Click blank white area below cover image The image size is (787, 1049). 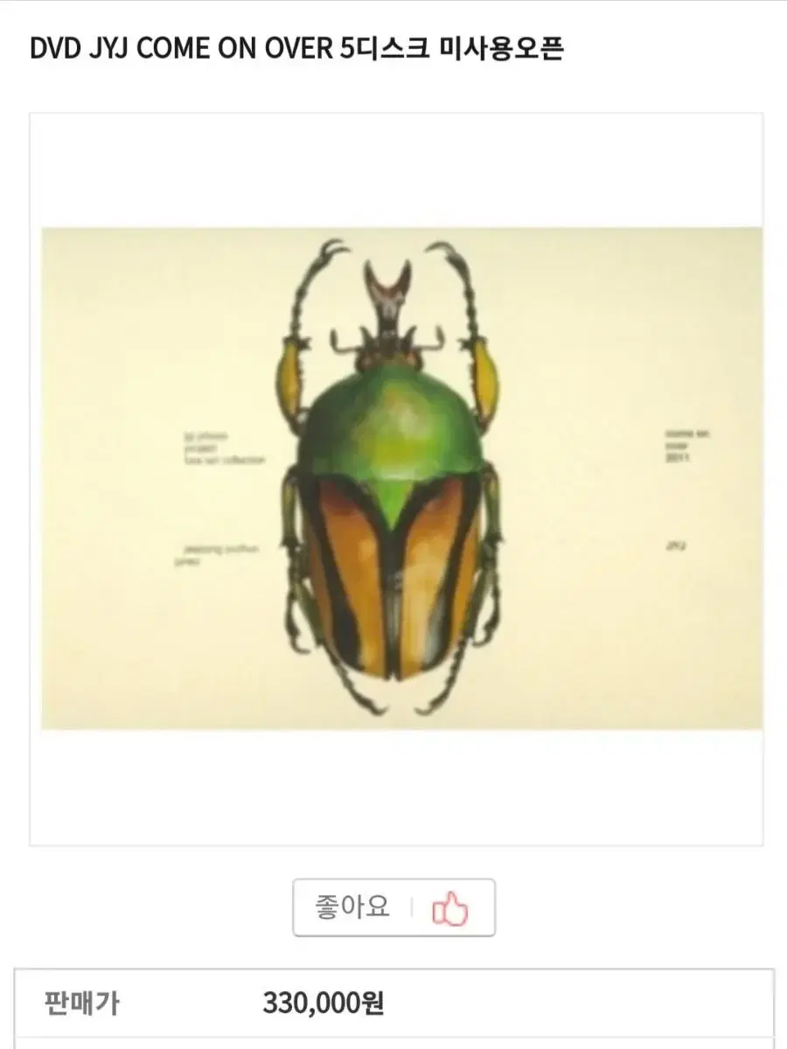pyautogui.click(x=396, y=787)
